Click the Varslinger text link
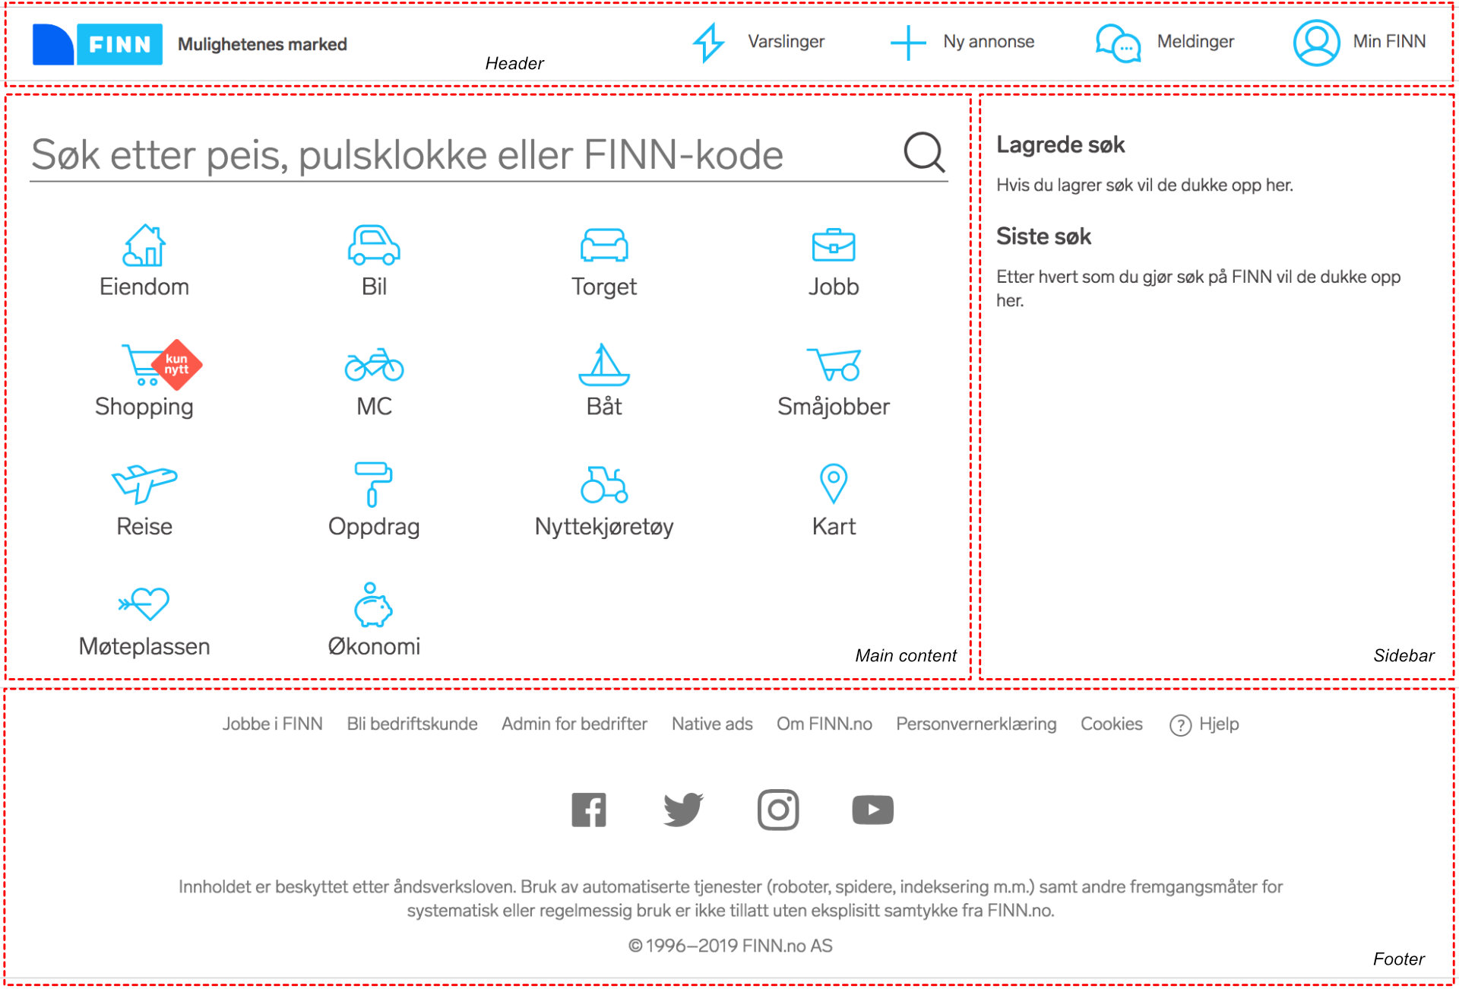Viewport: 1459px width, 989px height. [x=786, y=42]
